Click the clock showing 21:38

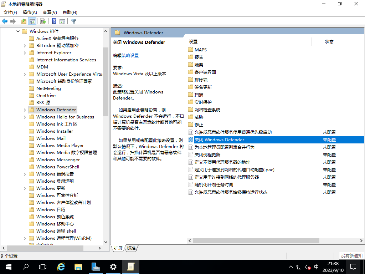click(x=333, y=264)
